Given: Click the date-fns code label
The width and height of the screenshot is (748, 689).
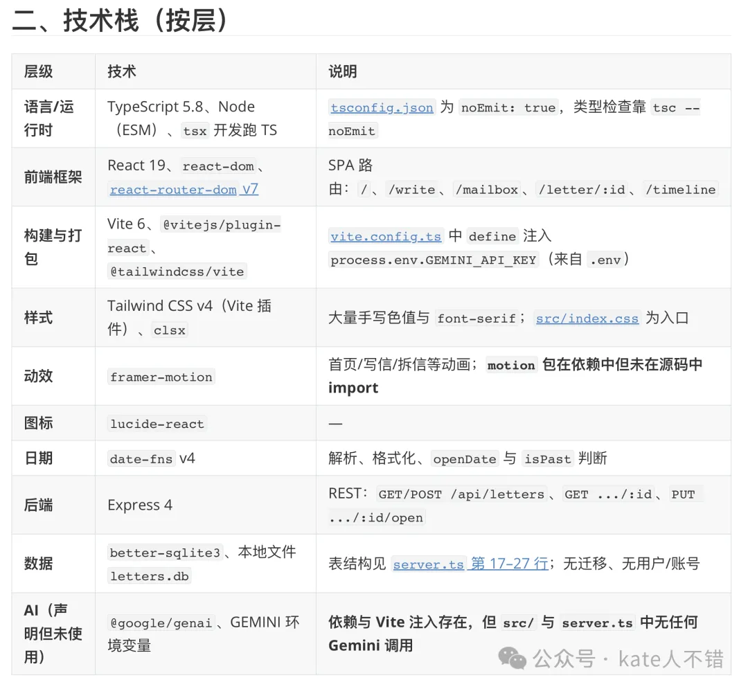Looking at the screenshot, I should [141, 458].
